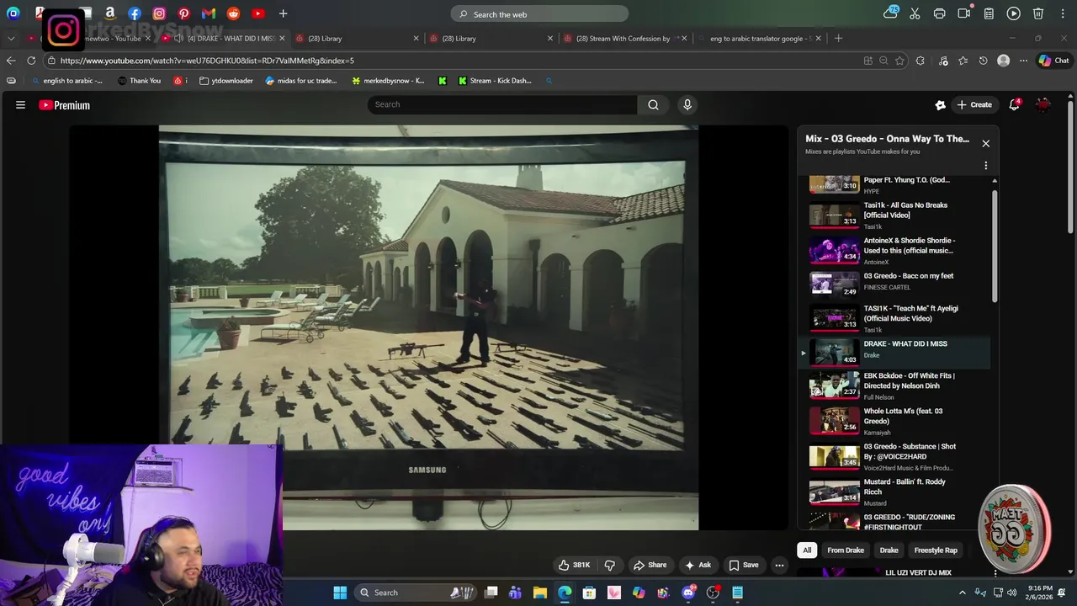1077x606 pixels.
Task: Open Facebook shortcut in browser top bar
Action: coord(135,13)
